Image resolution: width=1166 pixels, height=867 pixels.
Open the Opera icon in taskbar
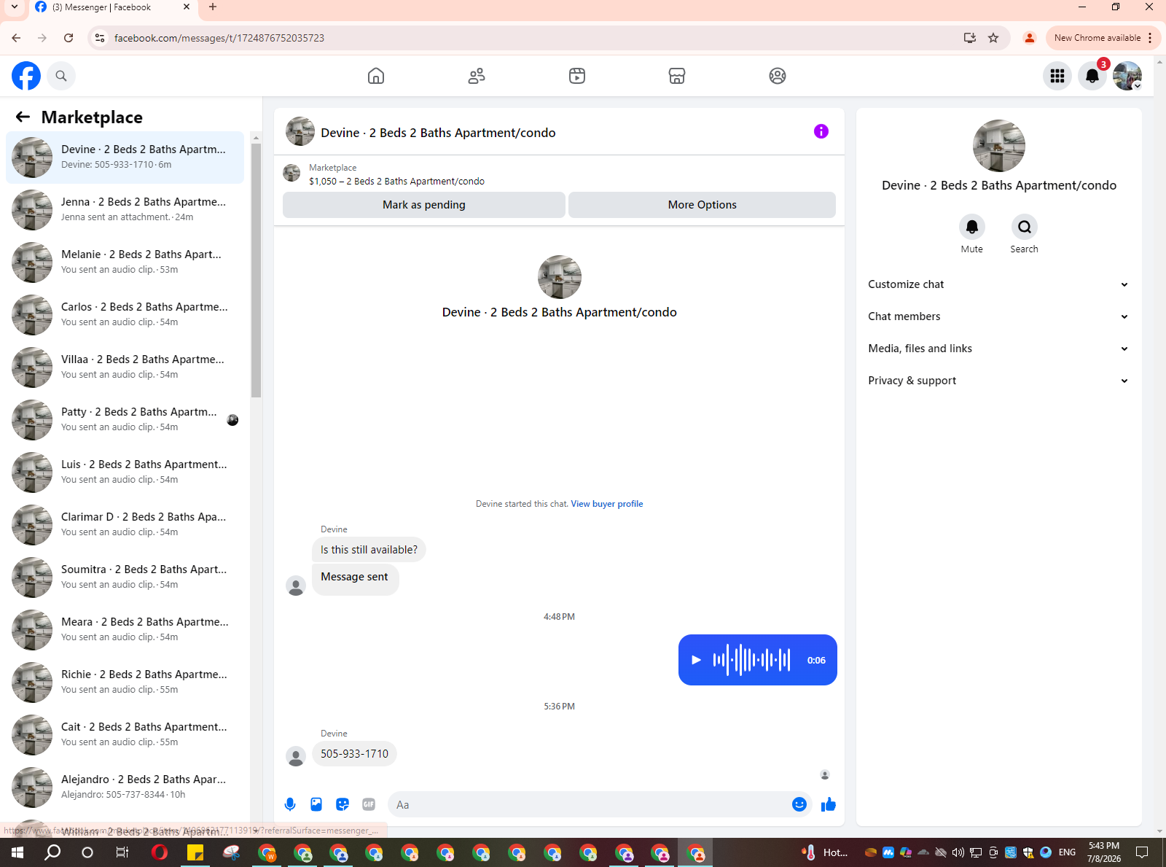160,852
